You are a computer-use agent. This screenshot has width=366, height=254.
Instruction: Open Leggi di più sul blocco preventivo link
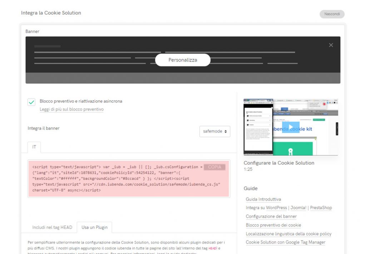71,109
